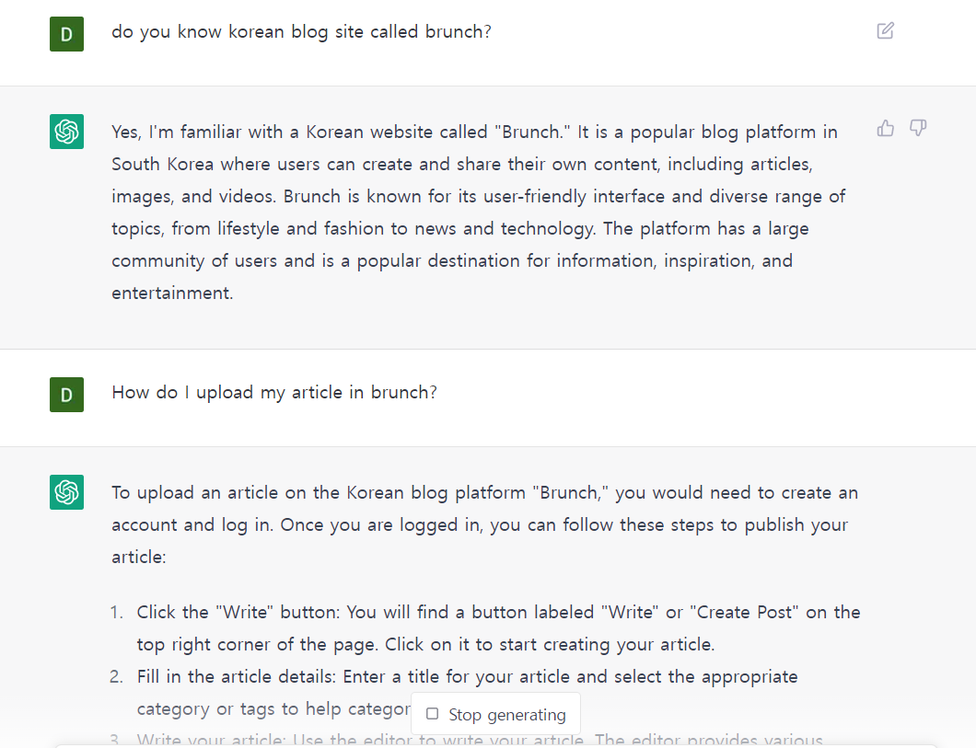The image size is (976, 748).
Task: Give thumbs up to the Brunch reply
Action: 886,128
